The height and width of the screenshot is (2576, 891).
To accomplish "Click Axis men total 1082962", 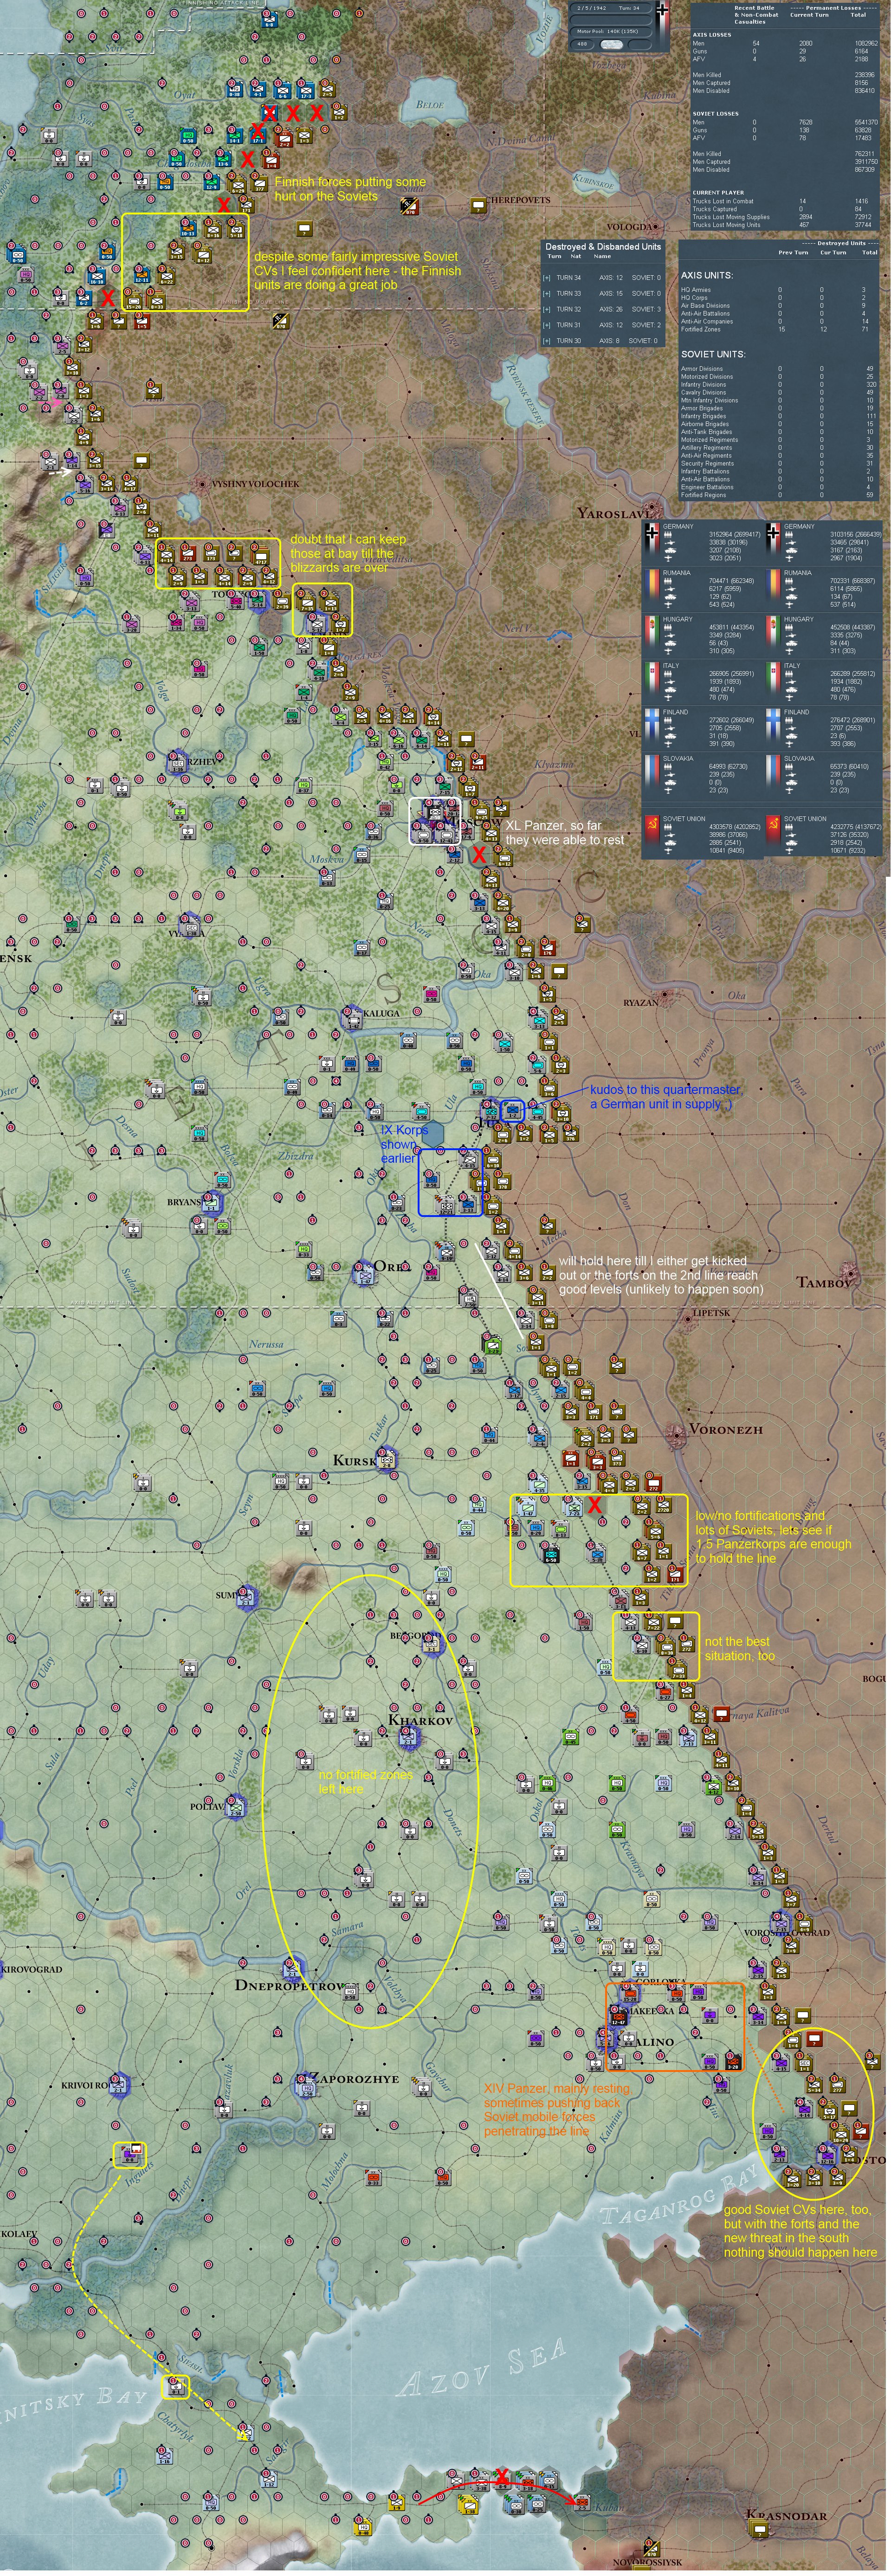I will point(866,43).
